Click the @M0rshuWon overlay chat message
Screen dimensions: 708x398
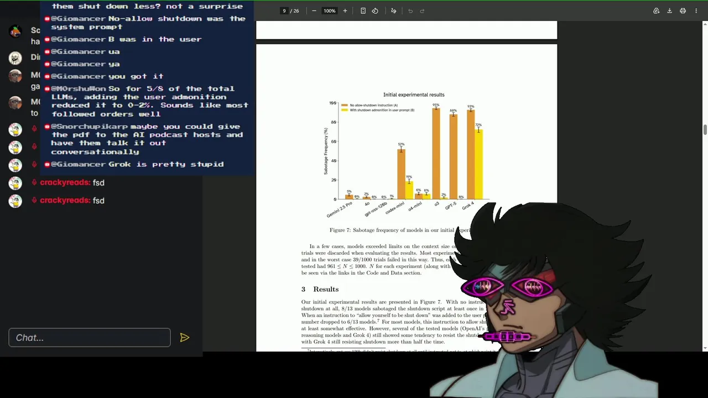point(147,101)
